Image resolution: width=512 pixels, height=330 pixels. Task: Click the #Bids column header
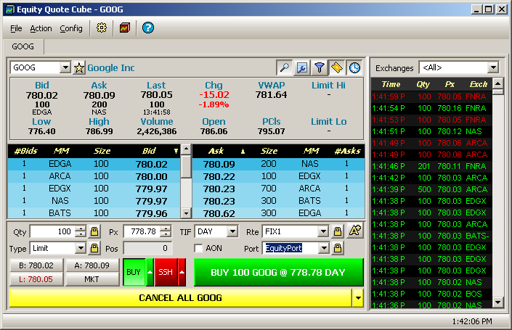[26, 151]
